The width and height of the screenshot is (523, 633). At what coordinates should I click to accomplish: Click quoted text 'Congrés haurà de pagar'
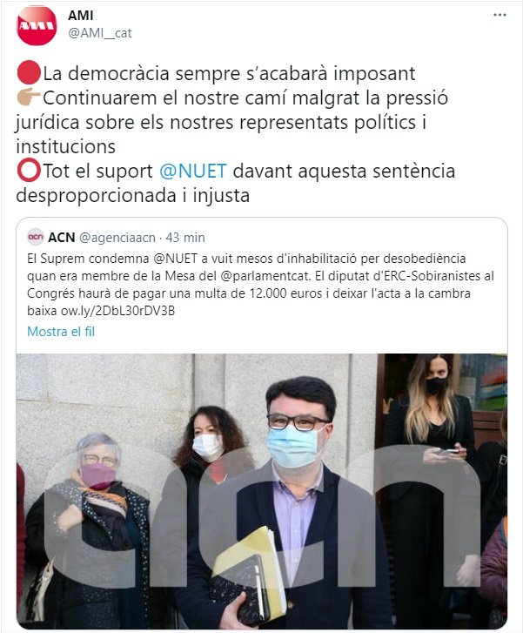pyautogui.click(x=97, y=293)
